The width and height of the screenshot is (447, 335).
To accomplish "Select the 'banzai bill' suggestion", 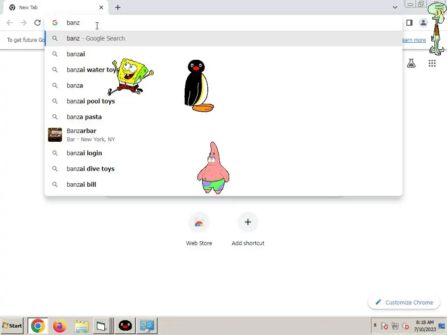I will click(223, 185).
